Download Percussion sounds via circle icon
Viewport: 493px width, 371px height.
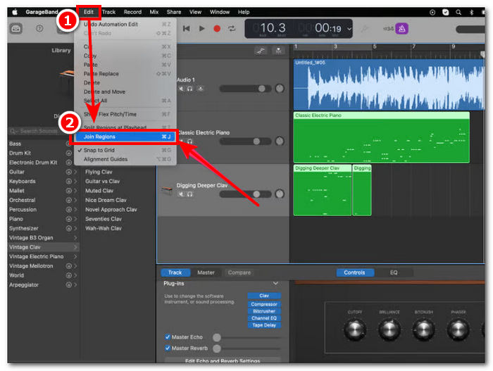[x=68, y=210]
